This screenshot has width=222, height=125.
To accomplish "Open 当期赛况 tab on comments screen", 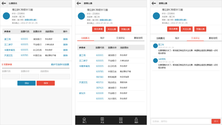I will [160, 38].
